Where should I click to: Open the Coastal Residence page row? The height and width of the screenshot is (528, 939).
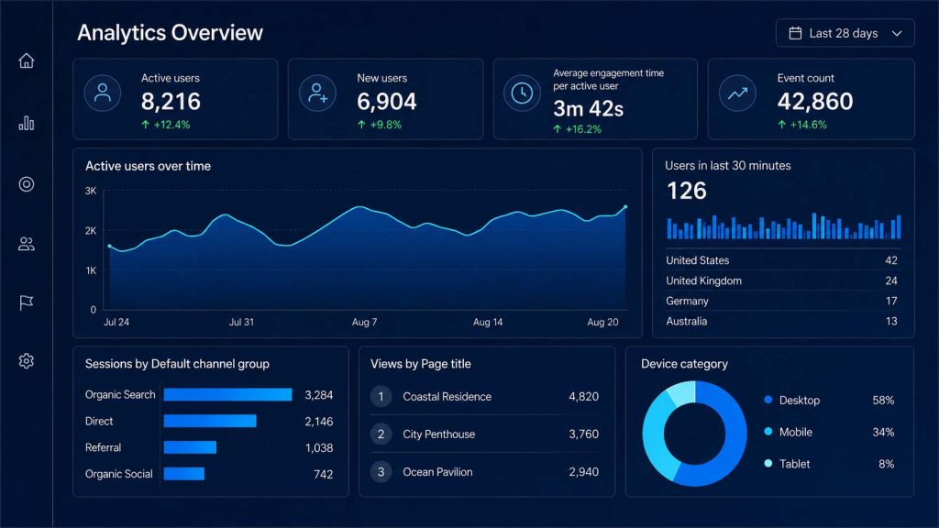tap(484, 396)
